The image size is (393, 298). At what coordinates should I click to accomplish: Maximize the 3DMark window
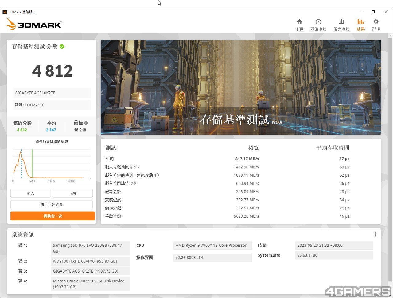point(373,12)
